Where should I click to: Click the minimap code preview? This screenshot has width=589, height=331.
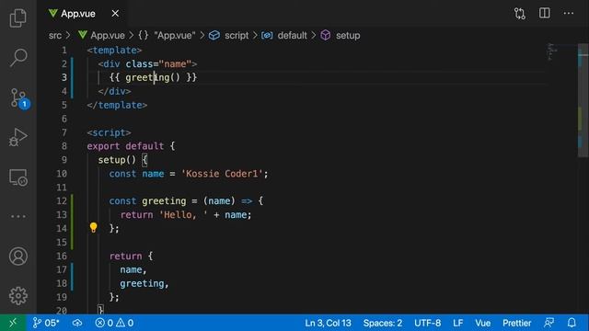[552, 51]
